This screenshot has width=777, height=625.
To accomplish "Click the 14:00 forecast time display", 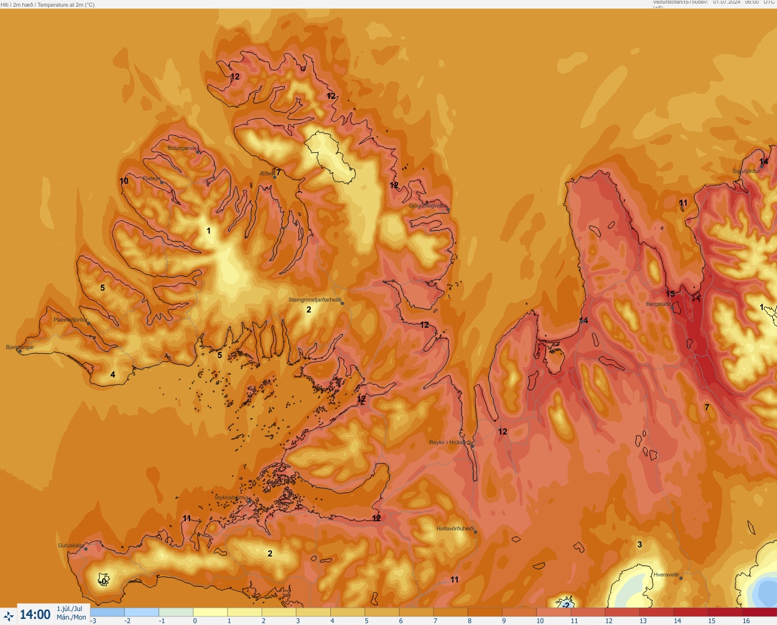I will [35, 615].
